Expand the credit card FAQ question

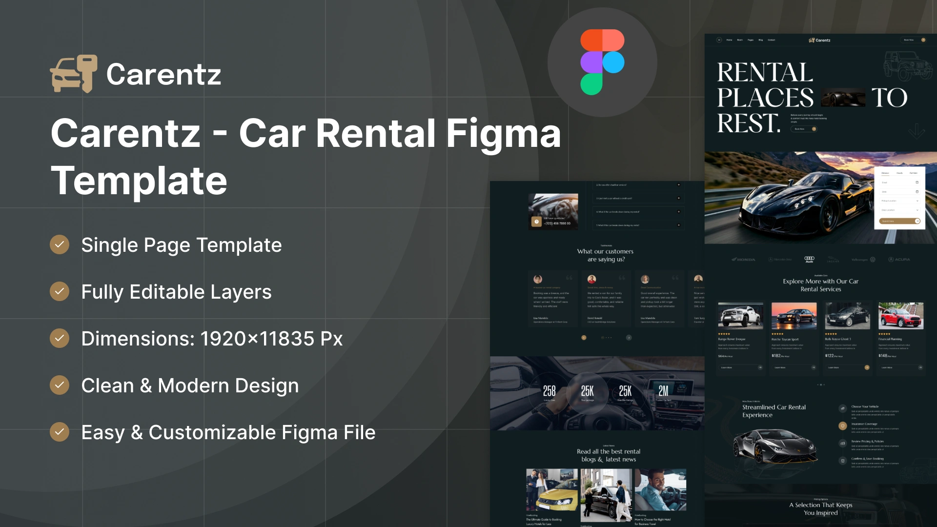click(638, 199)
